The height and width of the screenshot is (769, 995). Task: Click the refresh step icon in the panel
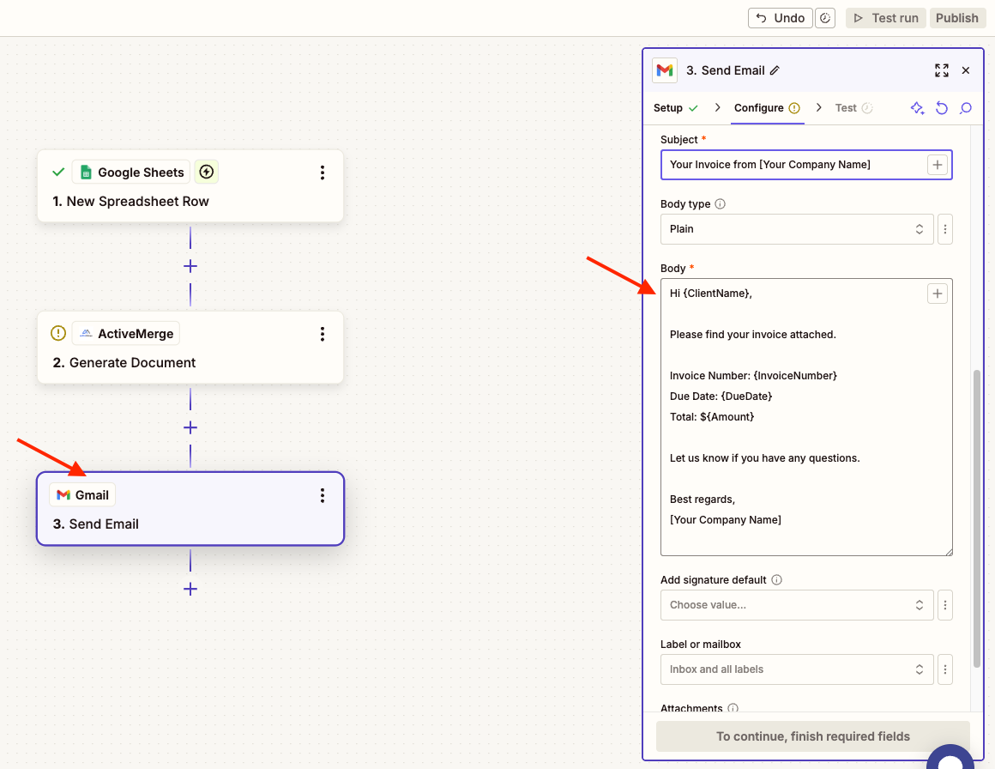coord(942,107)
